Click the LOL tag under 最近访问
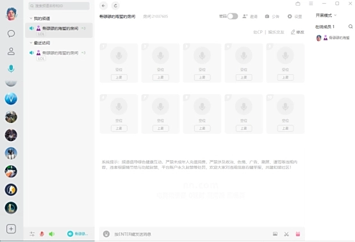The height and width of the screenshot is (242, 355). (x=41, y=58)
